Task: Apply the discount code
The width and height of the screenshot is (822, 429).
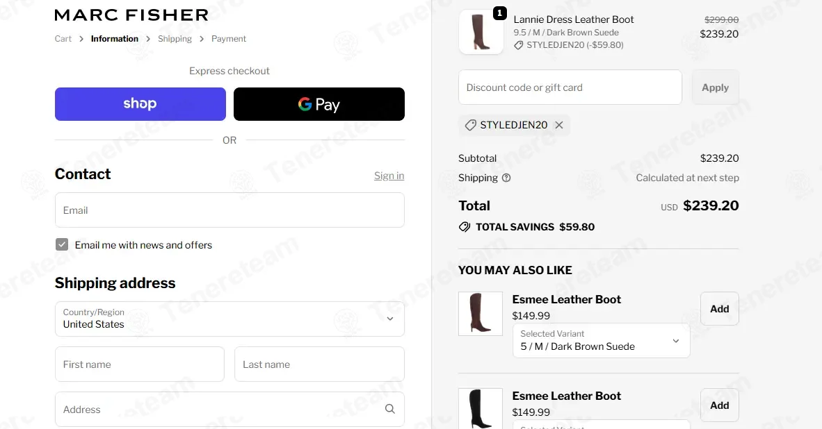Action: pyautogui.click(x=715, y=87)
